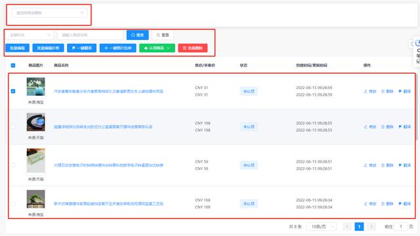Click Delete (删除) in the CNY 168 row
420x236 pixels.
(x=387, y=204)
